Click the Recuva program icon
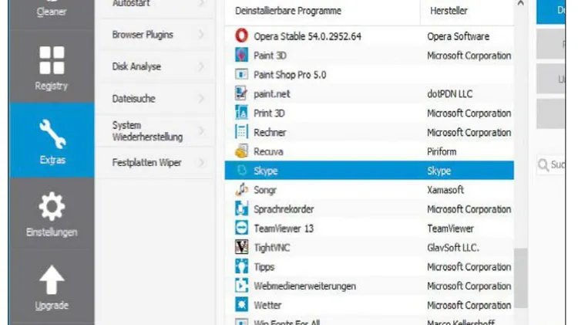 click(x=241, y=151)
